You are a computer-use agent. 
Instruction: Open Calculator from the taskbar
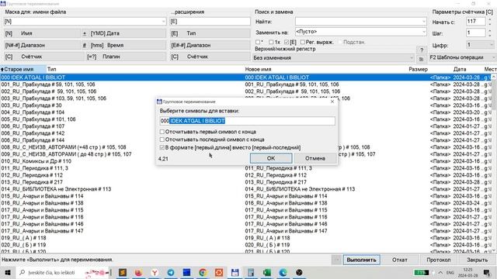[x=251, y=272]
